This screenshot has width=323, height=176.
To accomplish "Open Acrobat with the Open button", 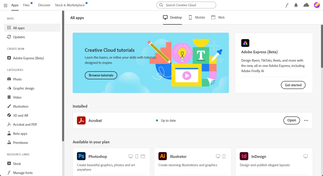I will (x=291, y=120).
